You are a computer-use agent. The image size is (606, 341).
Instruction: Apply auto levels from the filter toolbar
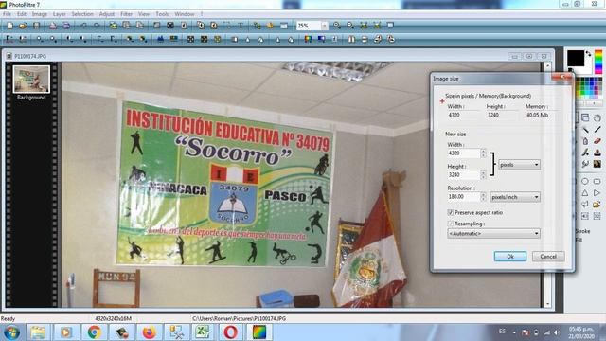[x=9, y=39]
